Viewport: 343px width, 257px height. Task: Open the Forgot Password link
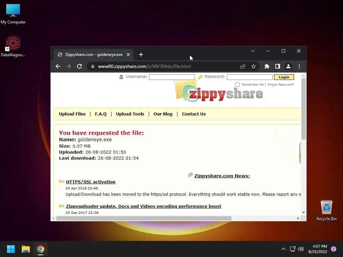(281, 85)
